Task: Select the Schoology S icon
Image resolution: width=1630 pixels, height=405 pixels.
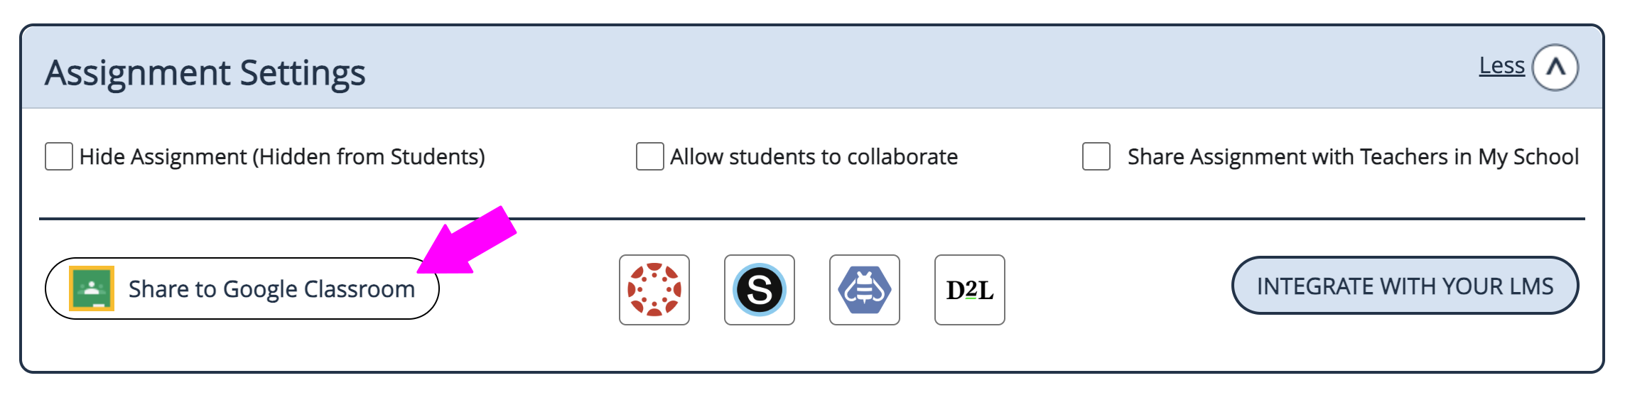Action: [759, 290]
